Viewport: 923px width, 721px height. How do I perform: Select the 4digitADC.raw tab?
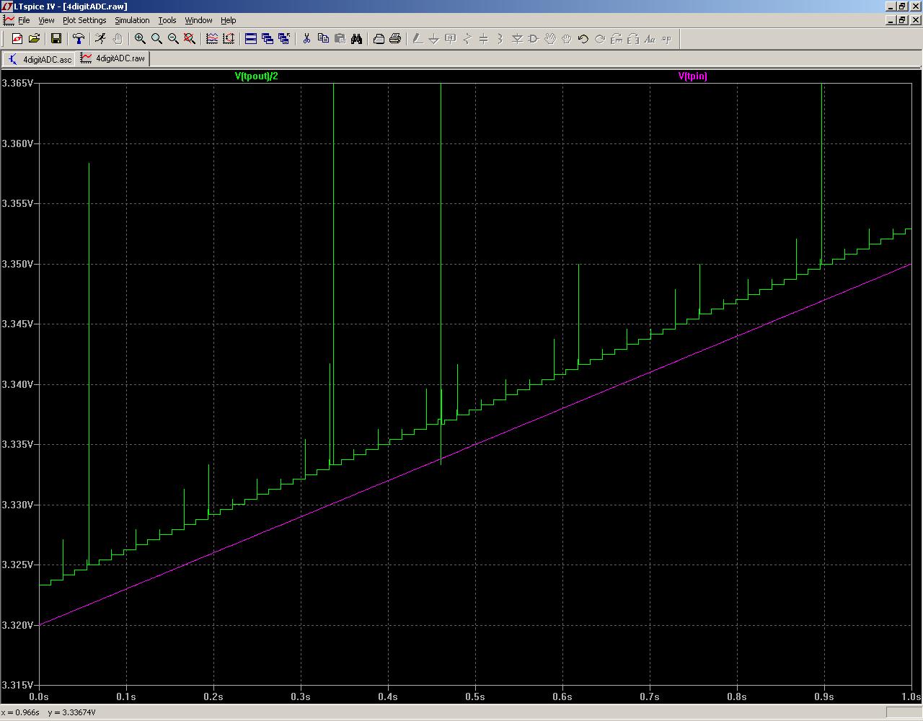(112, 58)
